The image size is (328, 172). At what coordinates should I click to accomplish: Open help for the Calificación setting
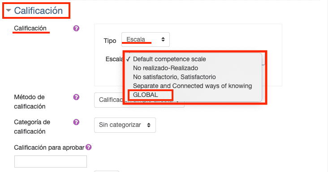click(x=76, y=28)
